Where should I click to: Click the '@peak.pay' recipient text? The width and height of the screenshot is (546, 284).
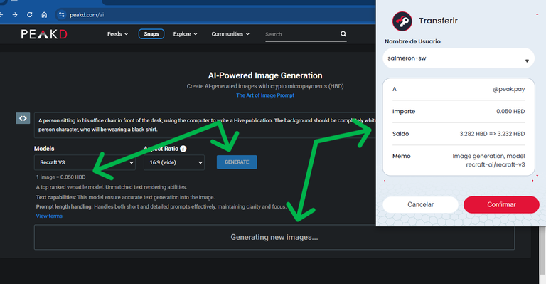509,89
